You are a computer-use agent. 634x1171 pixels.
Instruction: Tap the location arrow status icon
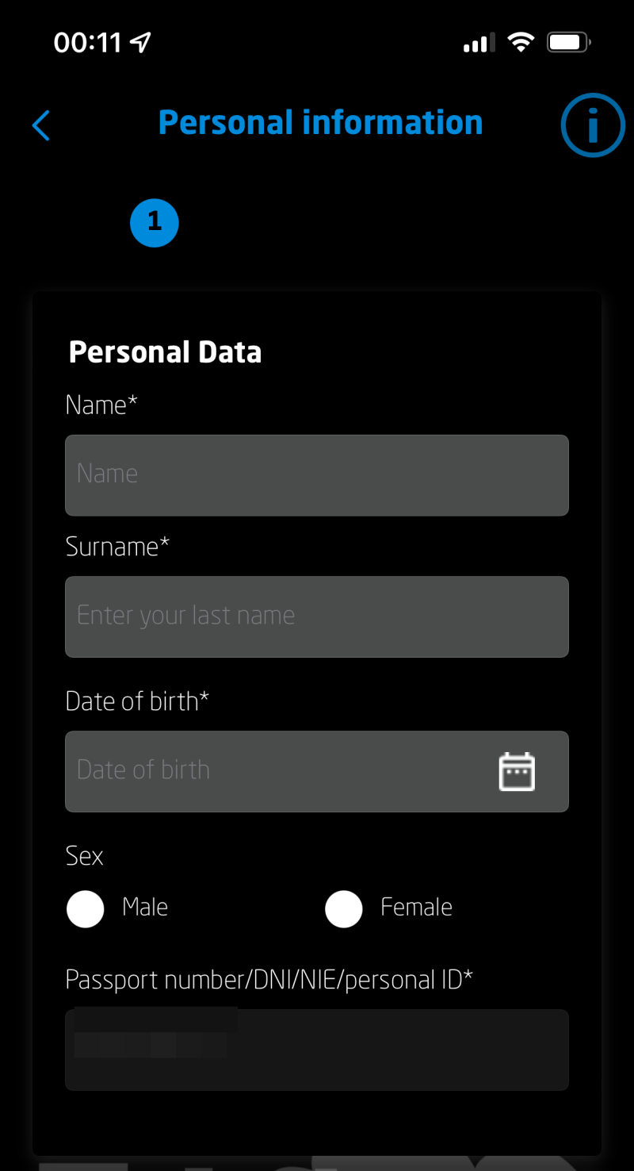coord(140,42)
